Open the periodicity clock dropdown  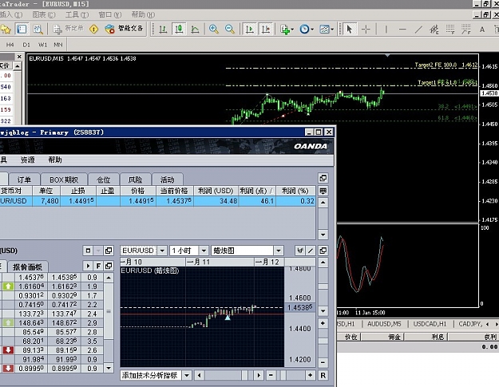coord(307,30)
